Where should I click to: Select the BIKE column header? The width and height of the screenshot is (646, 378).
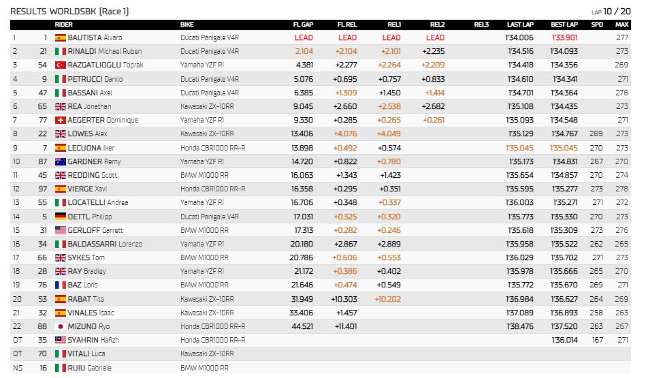coord(187,25)
